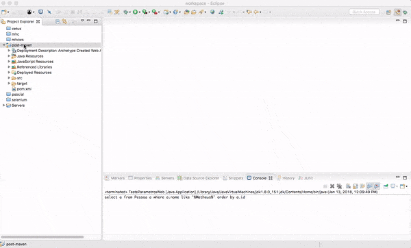Toggle Scroll Lock in Console
Screen dimensions: 411x248
pos(356,186)
